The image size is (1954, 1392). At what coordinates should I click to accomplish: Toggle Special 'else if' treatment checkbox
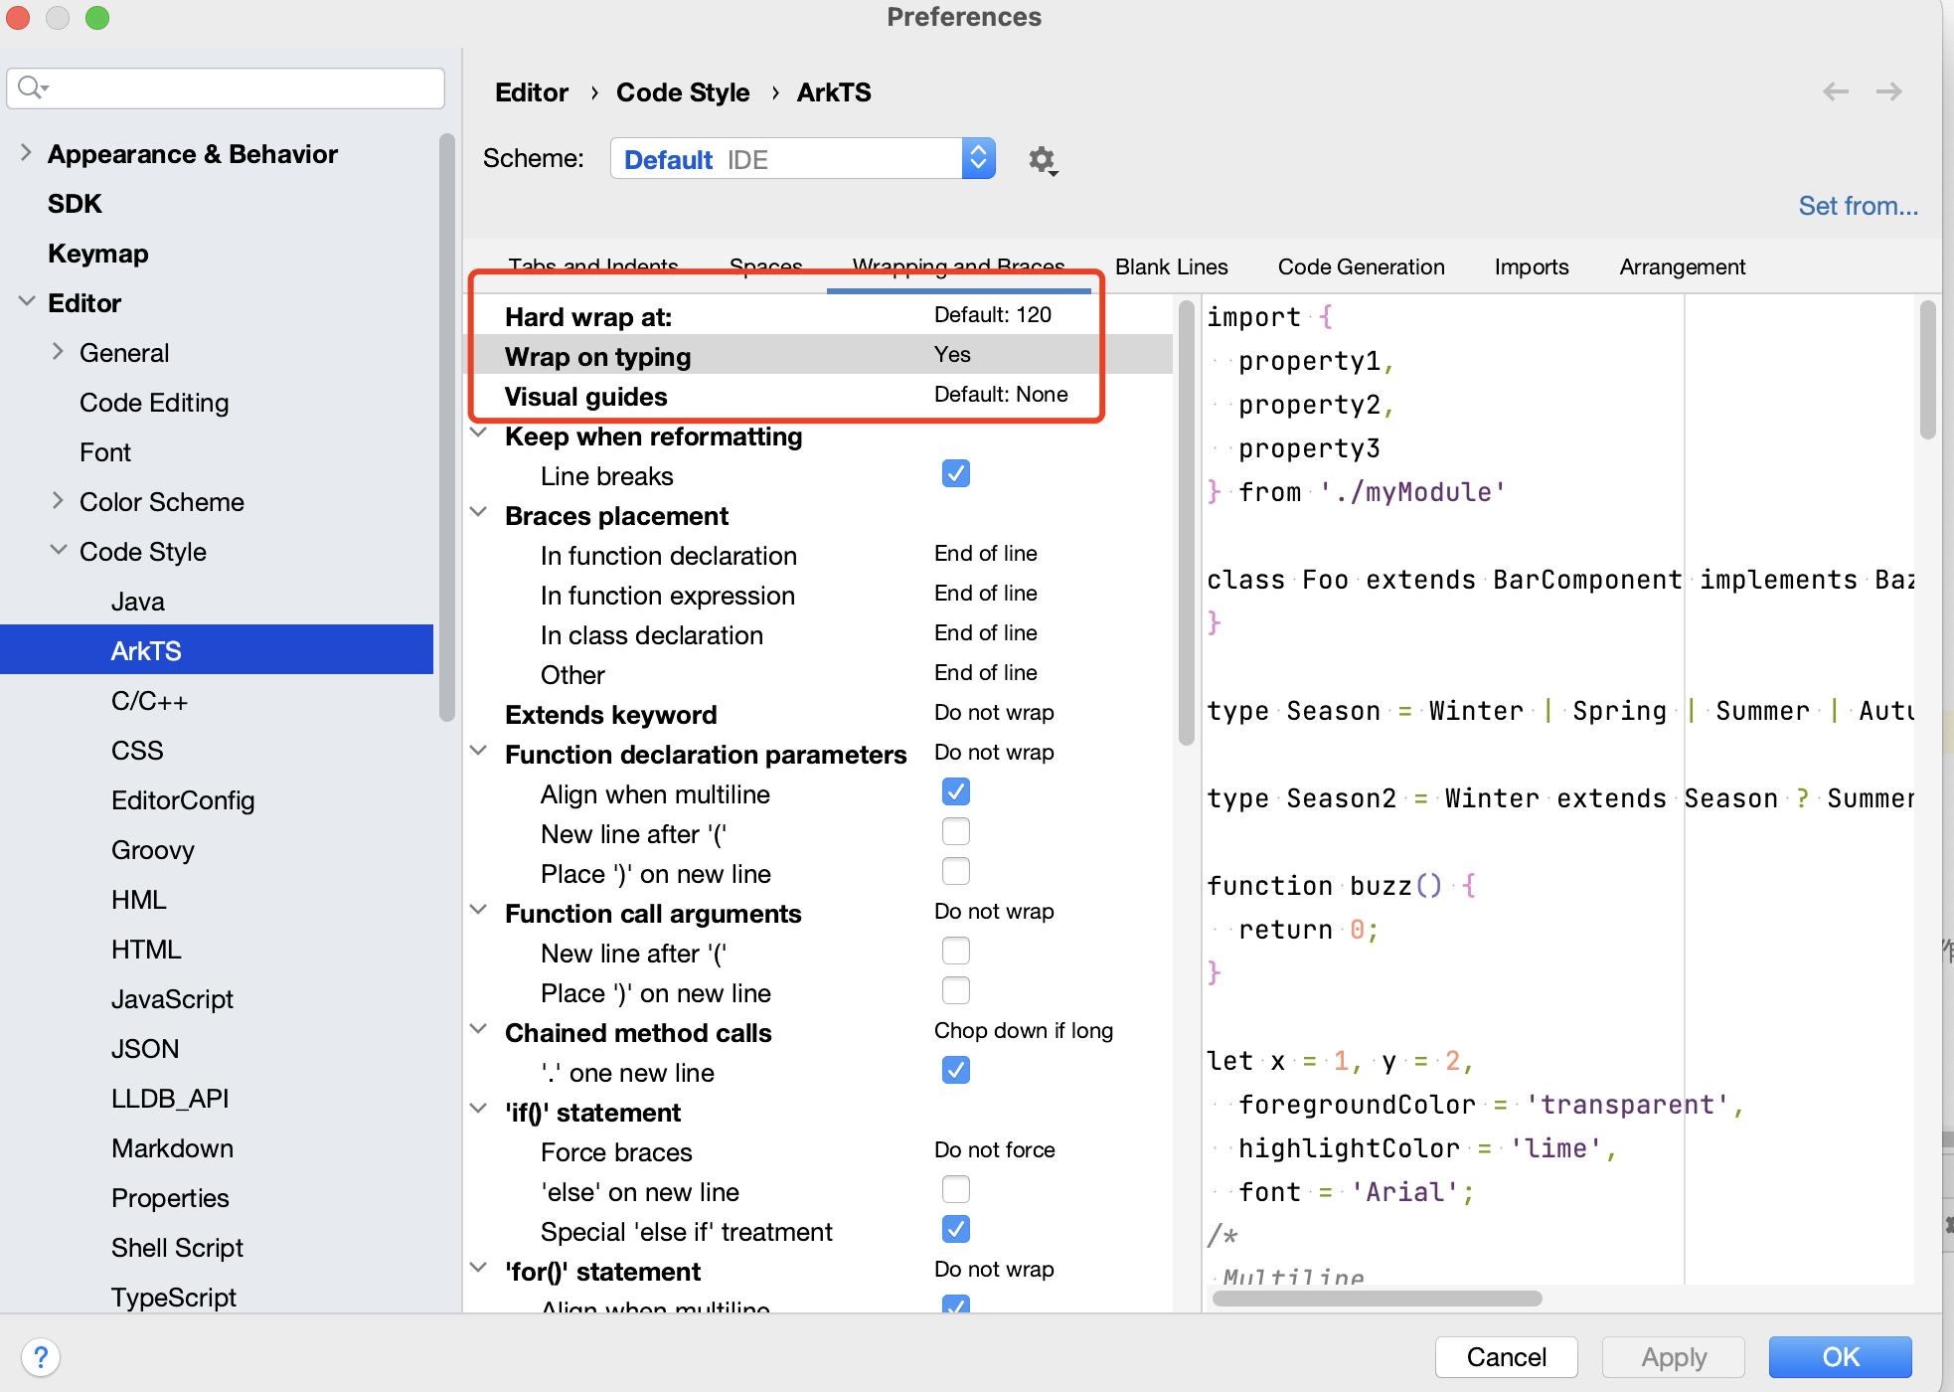tap(955, 1229)
